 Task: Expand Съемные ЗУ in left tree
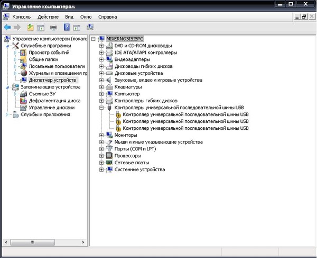pos(15,94)
